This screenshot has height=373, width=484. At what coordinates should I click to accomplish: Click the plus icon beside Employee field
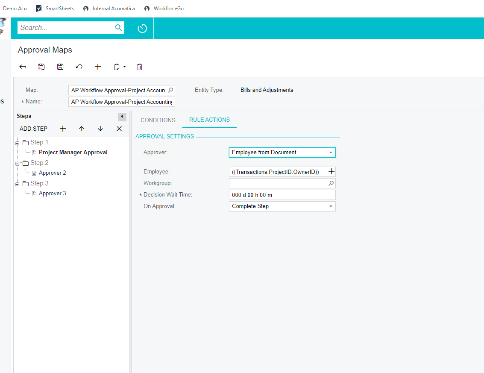331,172
